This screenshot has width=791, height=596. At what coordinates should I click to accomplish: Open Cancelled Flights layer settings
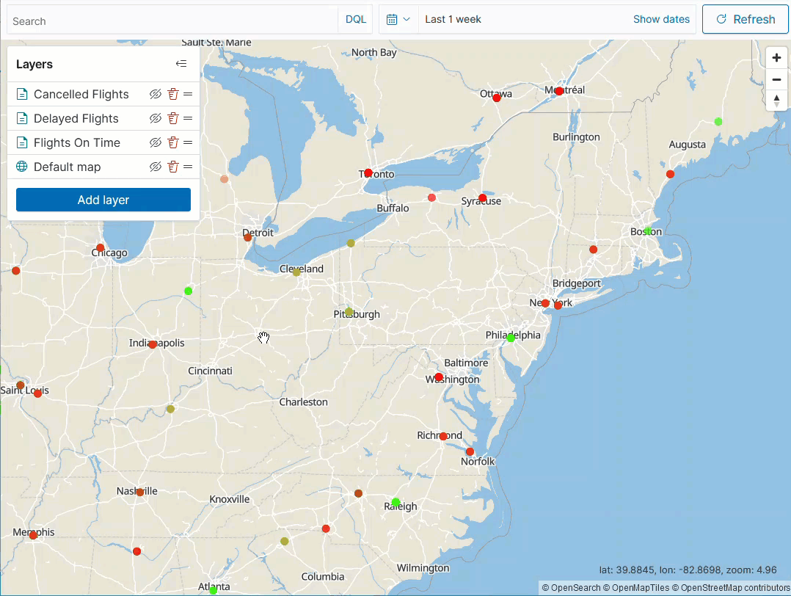[x=81, y=95]
